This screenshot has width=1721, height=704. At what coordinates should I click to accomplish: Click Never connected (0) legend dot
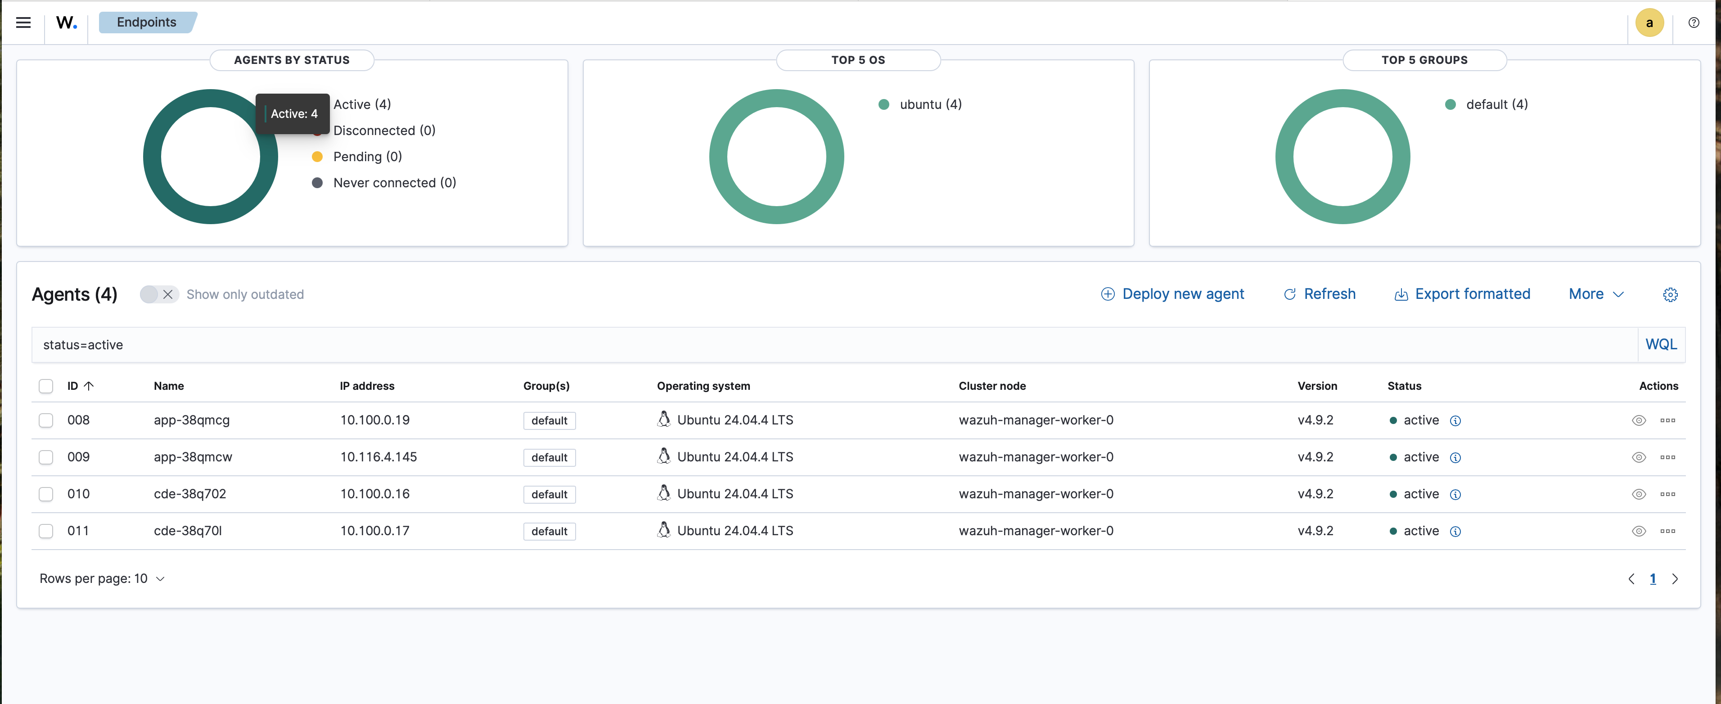317,183
